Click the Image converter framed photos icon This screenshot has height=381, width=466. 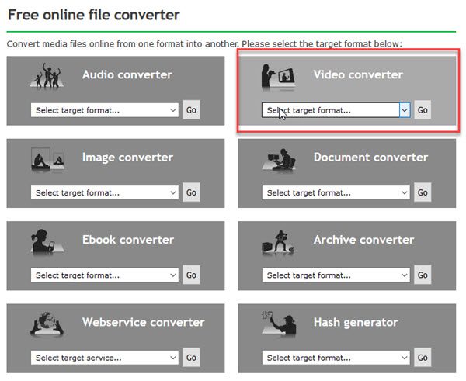click(47, 160)
